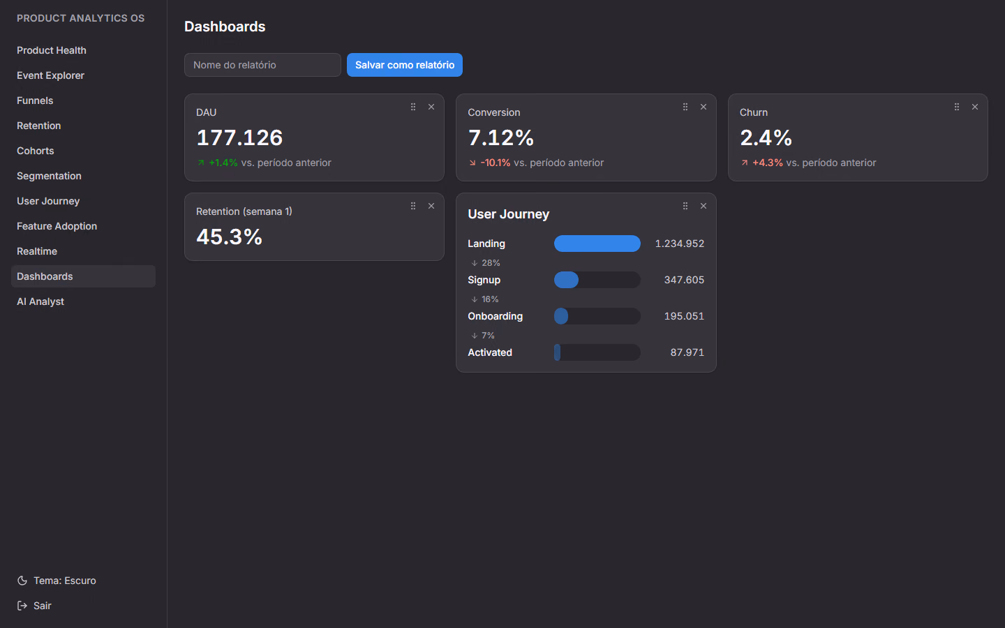Close the Retention (semana 1) card

point(431,206)
